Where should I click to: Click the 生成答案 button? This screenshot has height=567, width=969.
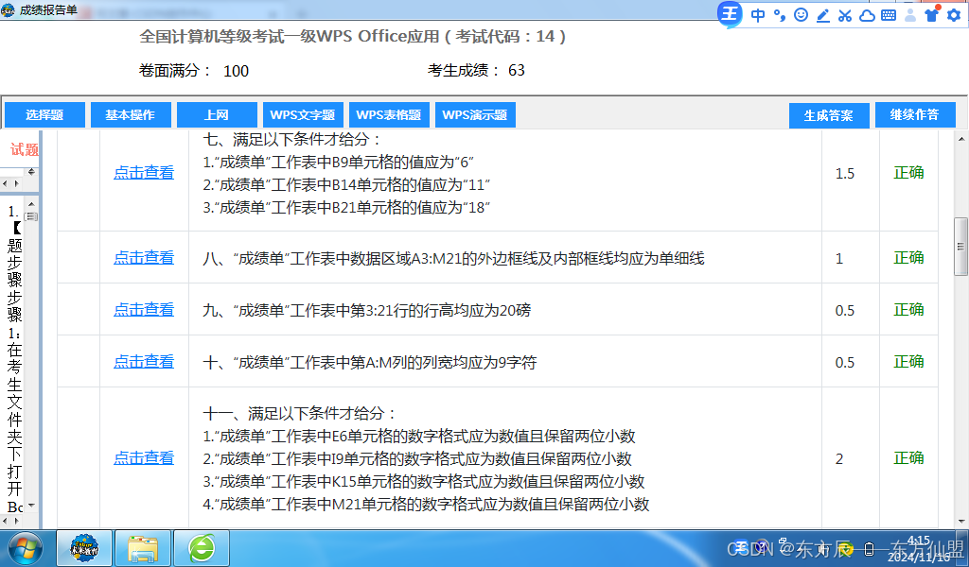tap(829, 115)
